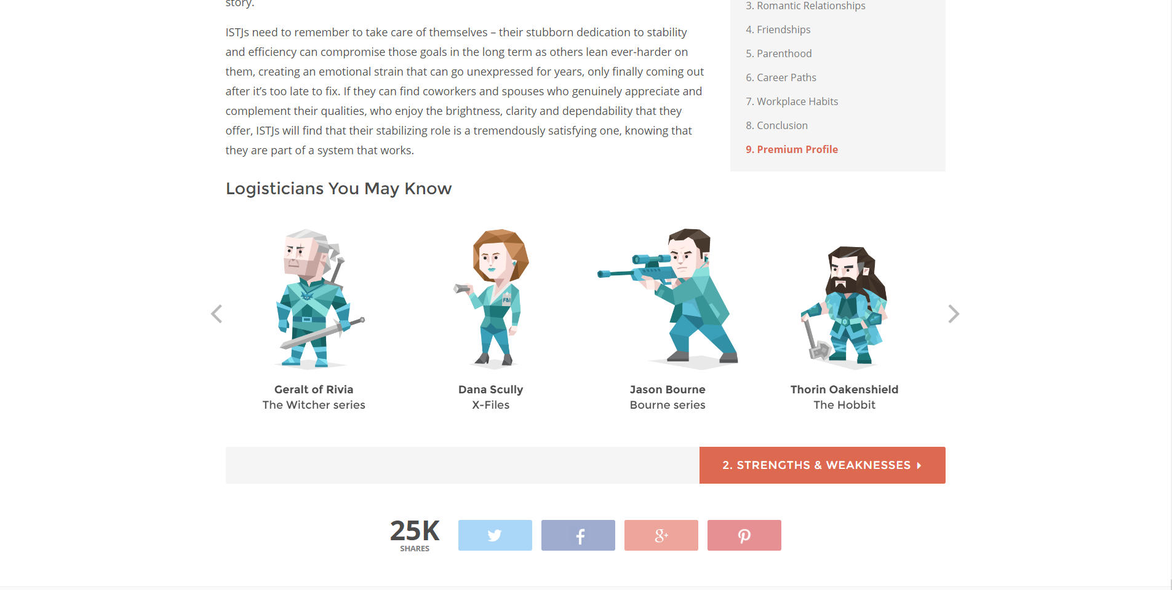Open Parenthood section in sidebar
Viewport: 1172px width, 590px height.
(778, 53)
